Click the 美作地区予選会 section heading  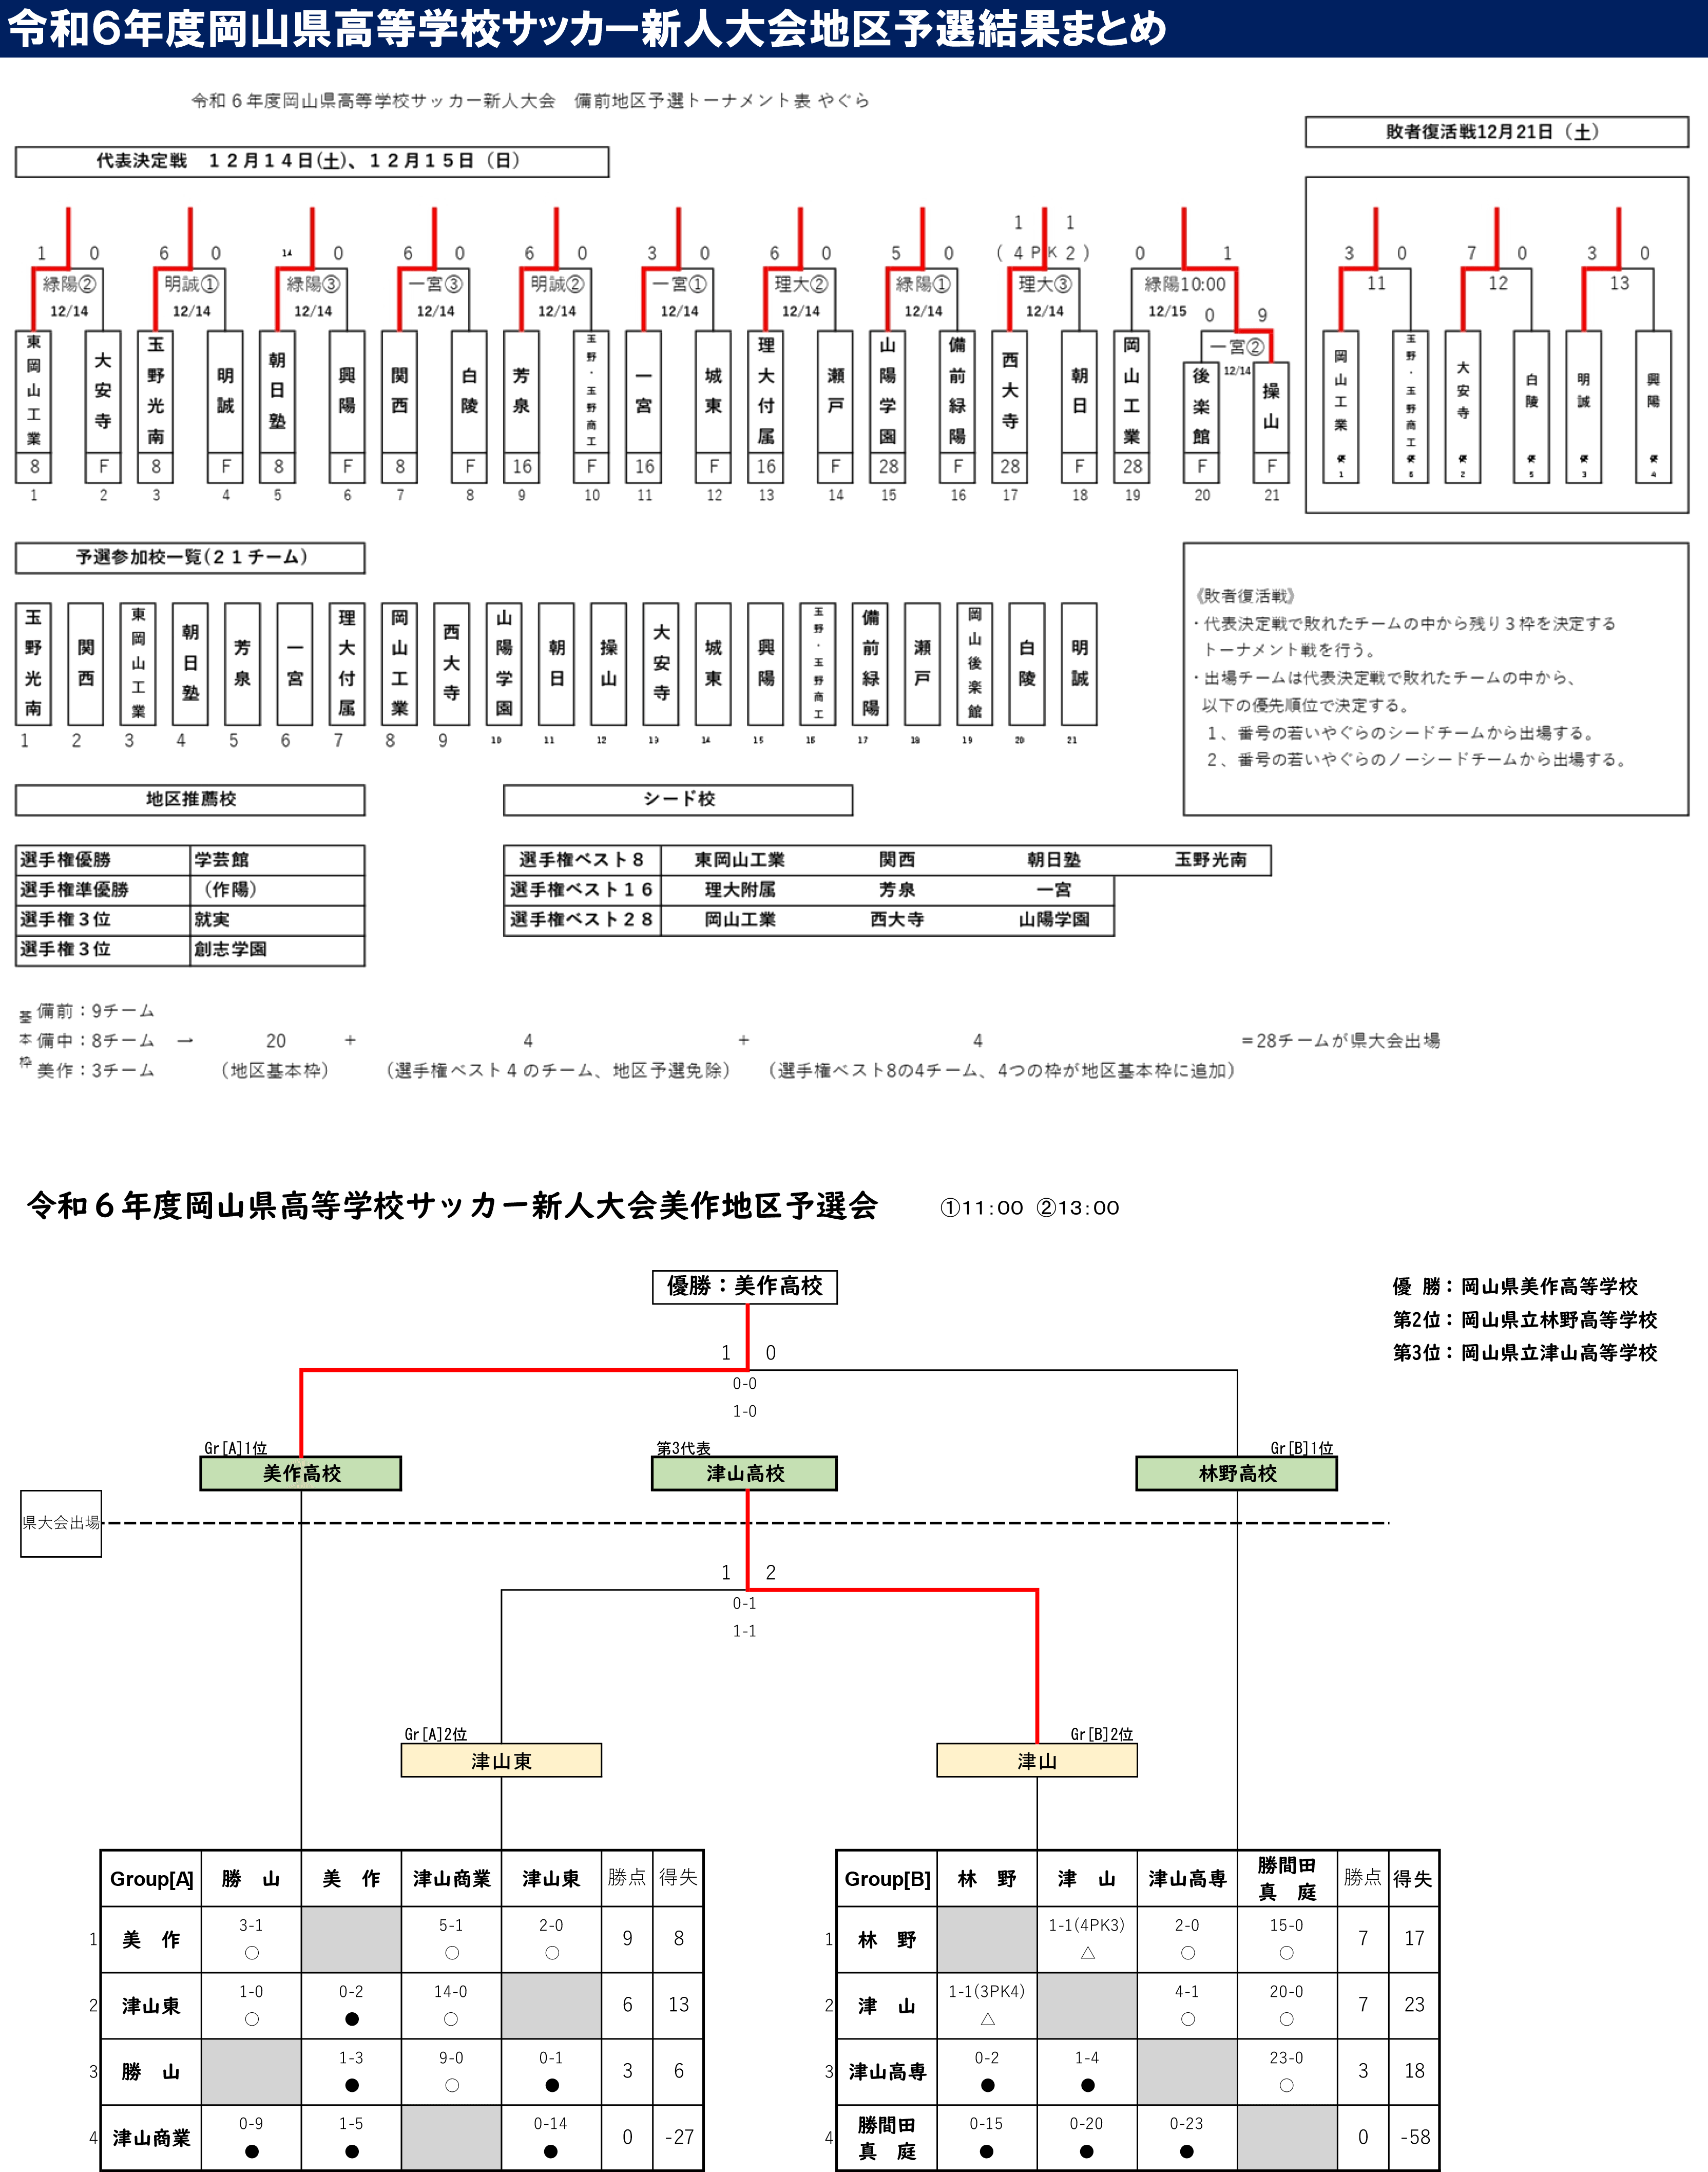tap(452, 1206)
